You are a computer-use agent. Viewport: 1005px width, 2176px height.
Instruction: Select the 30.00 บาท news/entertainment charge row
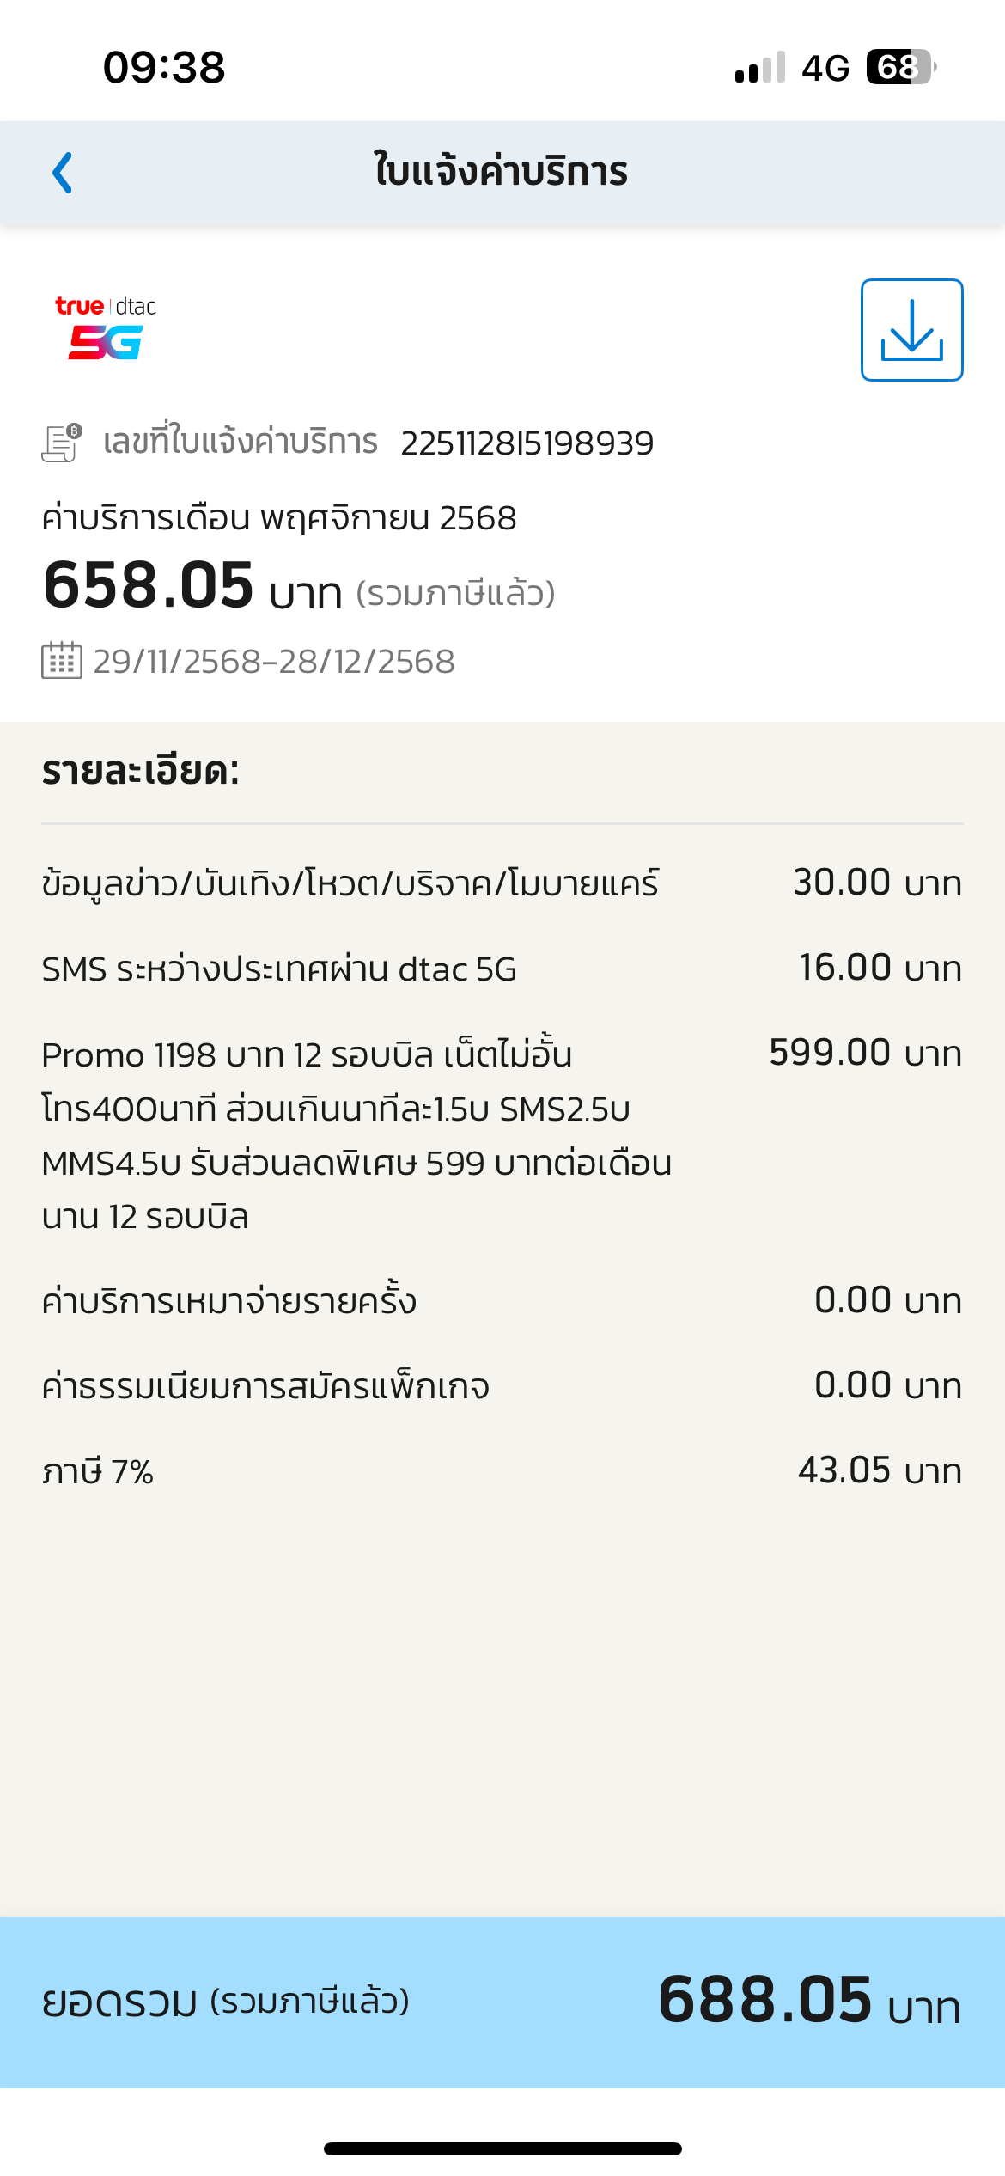click(502, 883)
